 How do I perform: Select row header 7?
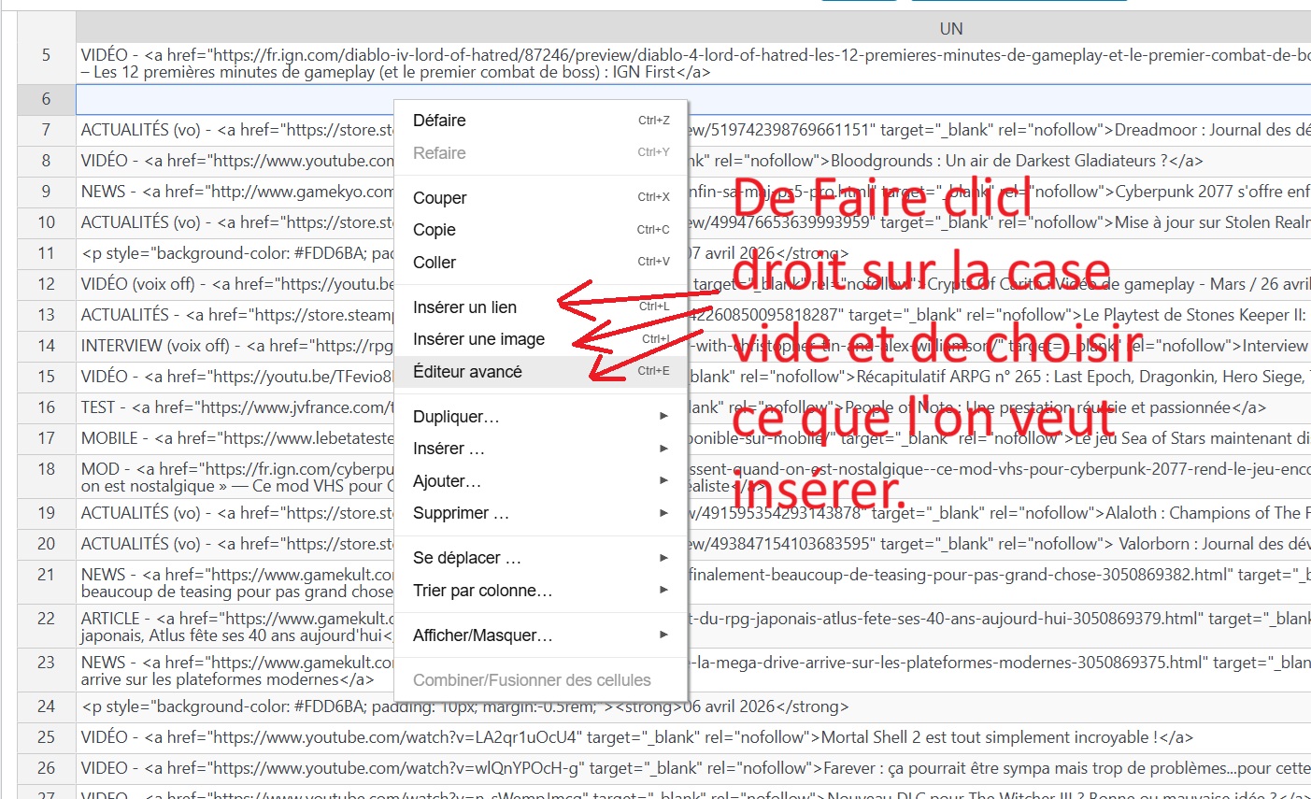[x=47, y=130]
